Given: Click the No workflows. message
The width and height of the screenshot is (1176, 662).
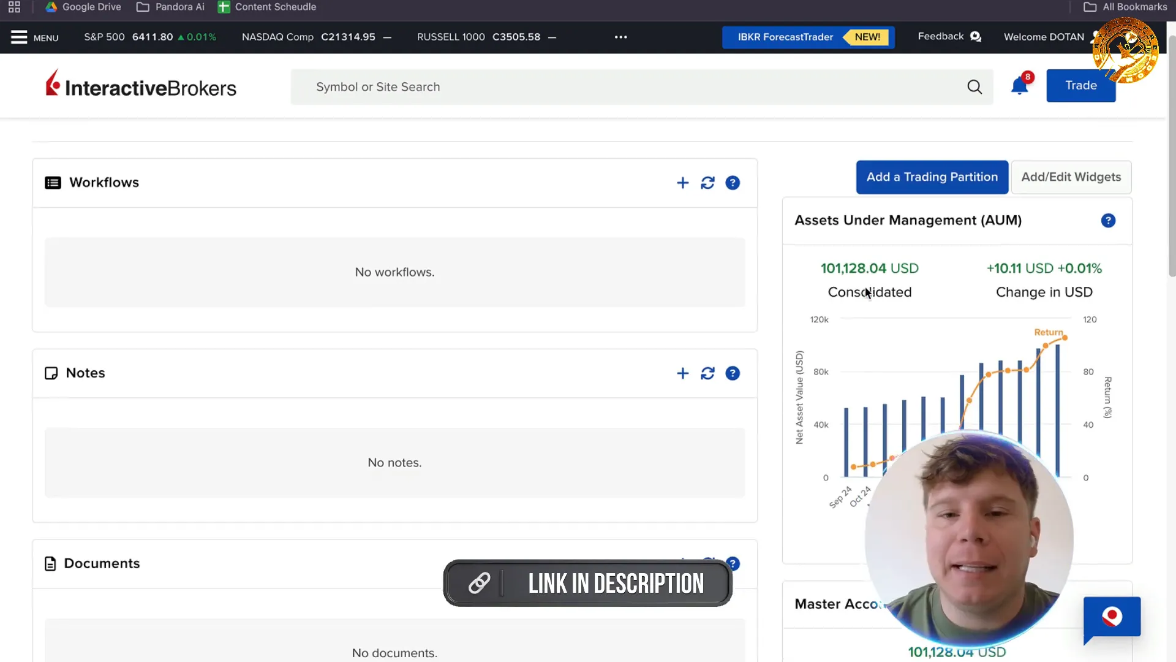Looking at the screenshot, I should click(x=394, y=272).
